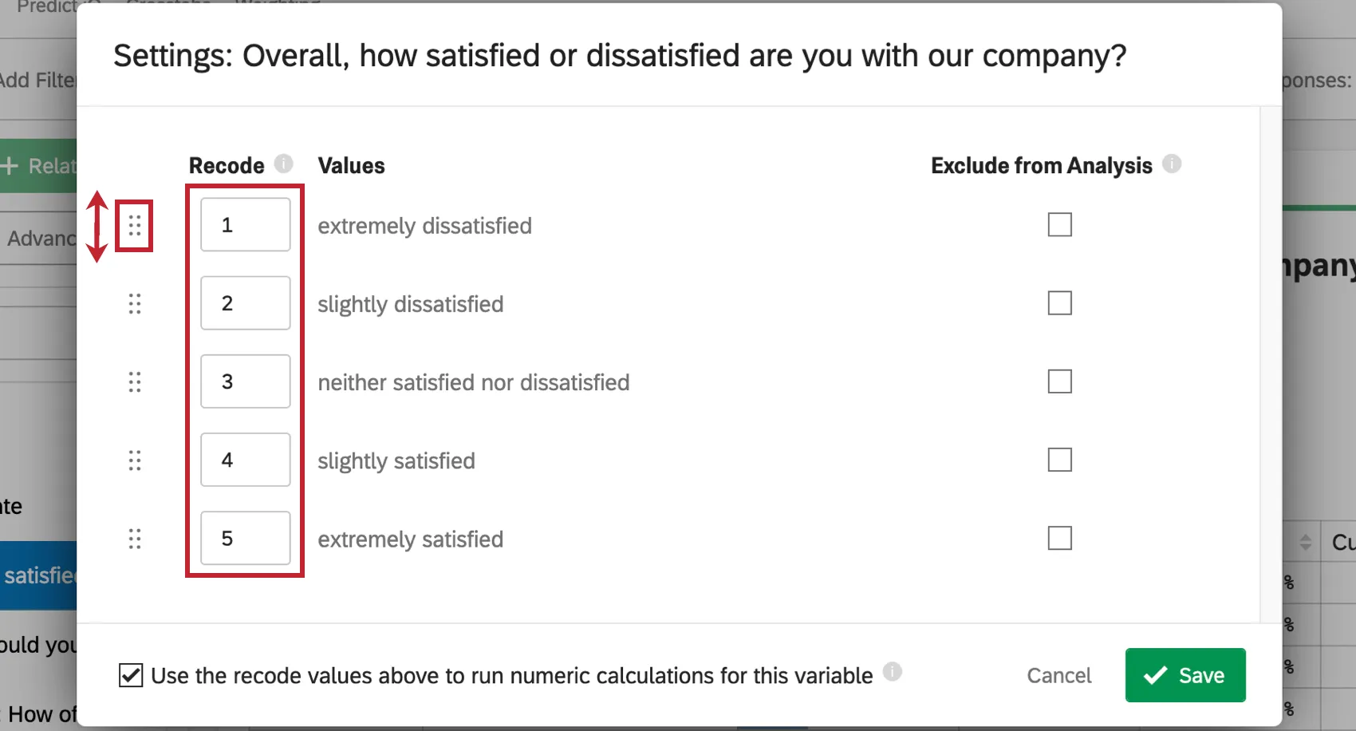Click the column sort arrows near Cu header
Screen dimensions: 1356x731
tap(1306, 543)
